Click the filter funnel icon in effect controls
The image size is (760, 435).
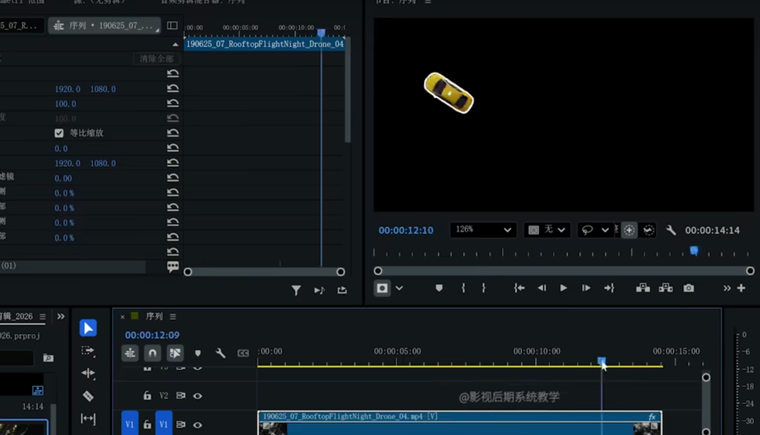[296, 290]
